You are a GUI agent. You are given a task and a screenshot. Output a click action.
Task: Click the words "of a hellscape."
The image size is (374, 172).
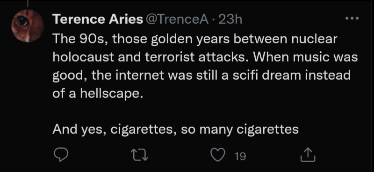(x=98, y=94)
